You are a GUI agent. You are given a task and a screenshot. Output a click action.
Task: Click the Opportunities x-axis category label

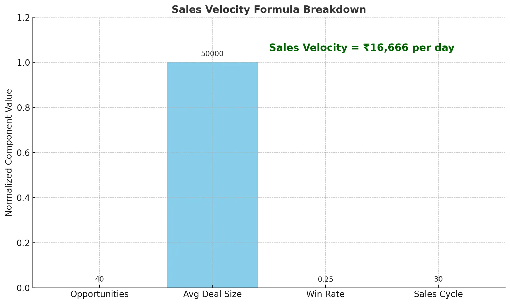point(99,294)
